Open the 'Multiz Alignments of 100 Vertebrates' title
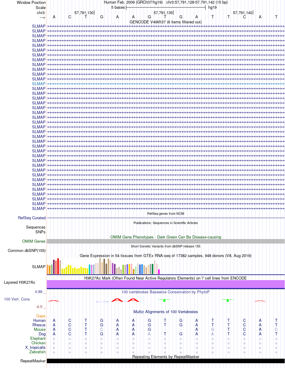Screen dimensions: 285x368 click(x=166, y=312)
